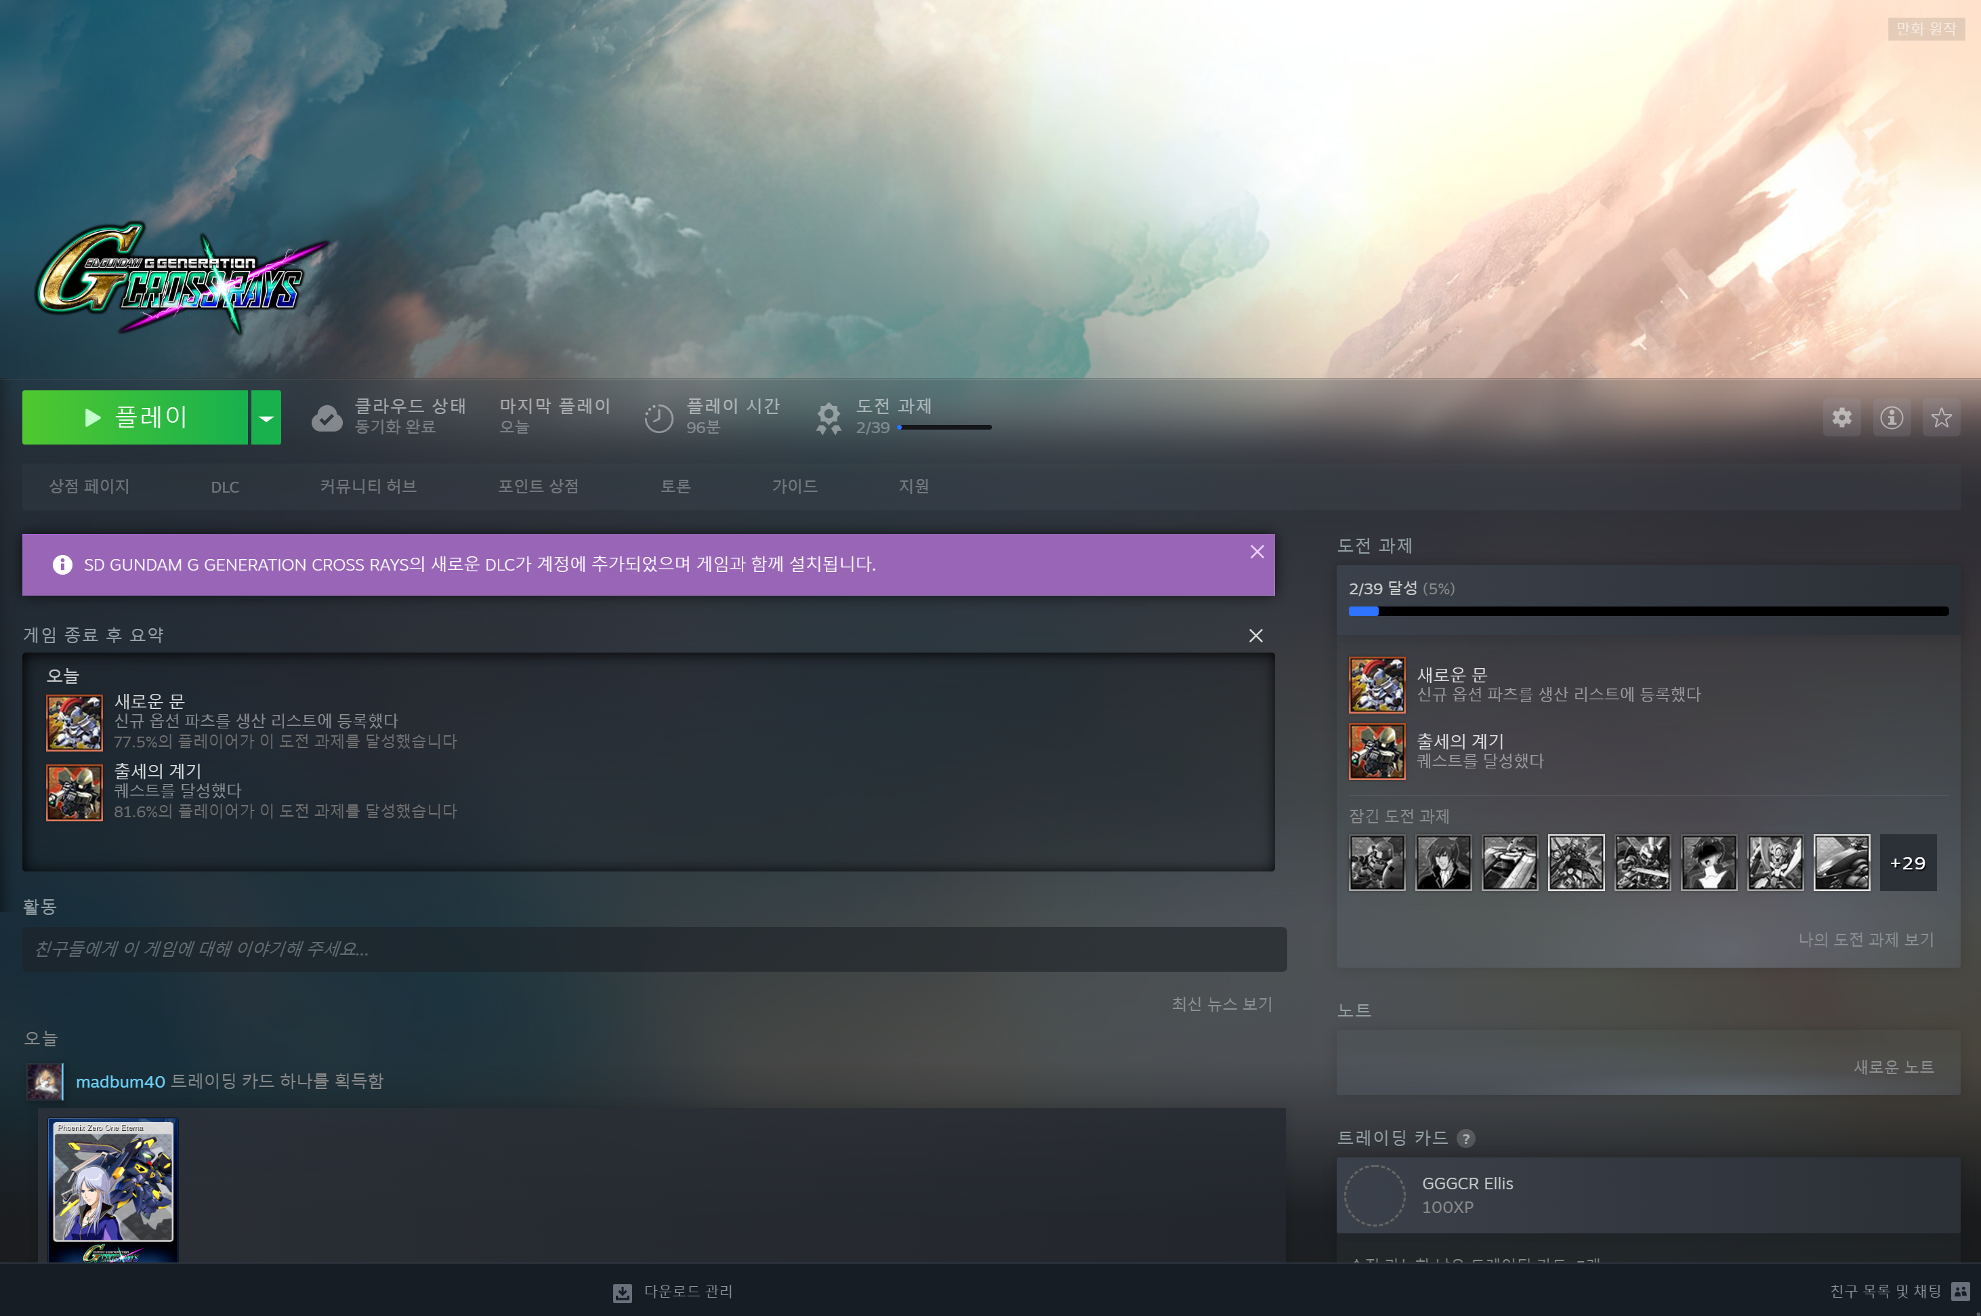Dismiss the purple DLC notification banner
The height and width of the screenshot is (1316, 1981).
1257,552
